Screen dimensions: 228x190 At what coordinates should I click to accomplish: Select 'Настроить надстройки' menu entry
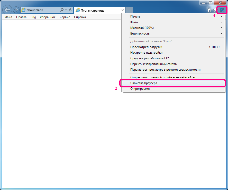(146, 53)
